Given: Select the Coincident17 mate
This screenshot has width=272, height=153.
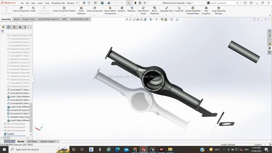Looking at the screenshot, I should point(18,90).
